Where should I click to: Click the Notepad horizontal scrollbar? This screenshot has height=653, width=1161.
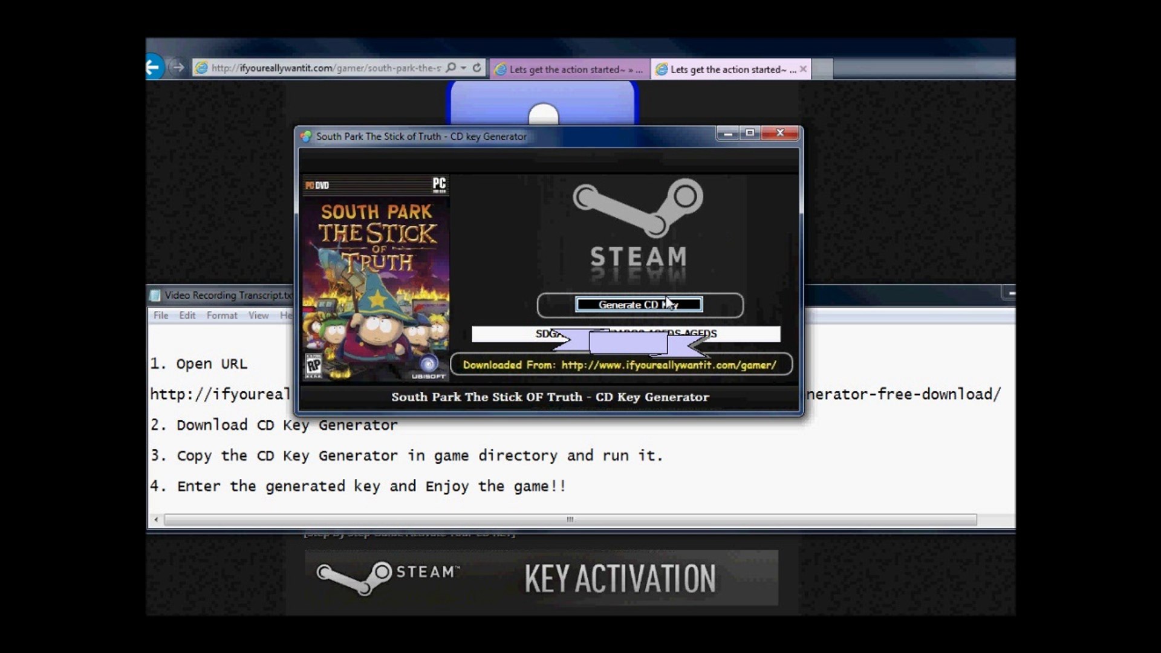click(570, 520)
